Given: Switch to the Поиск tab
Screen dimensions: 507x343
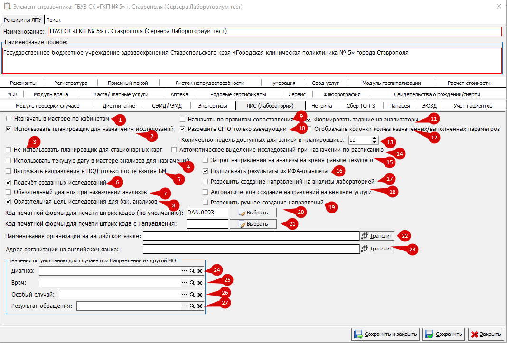Looking at the screenshot, I should coord(53,20).
